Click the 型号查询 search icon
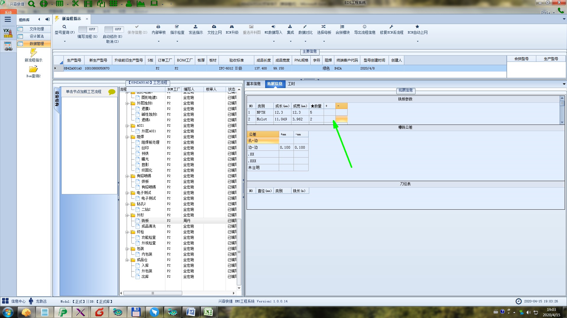567x318 pixels. pos(64,27)
